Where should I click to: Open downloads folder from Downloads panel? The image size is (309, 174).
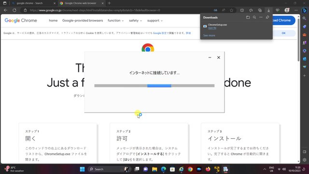point(248,17)
